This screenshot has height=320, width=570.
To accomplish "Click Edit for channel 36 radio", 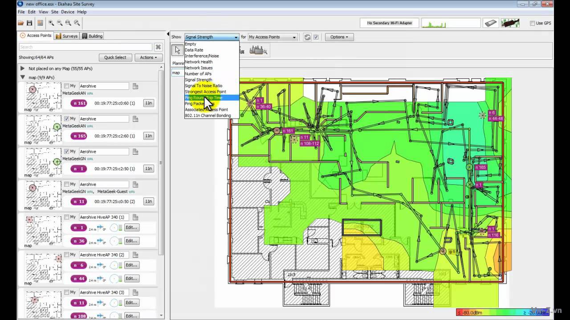I will pyautogui.click(x=131, y=241).
